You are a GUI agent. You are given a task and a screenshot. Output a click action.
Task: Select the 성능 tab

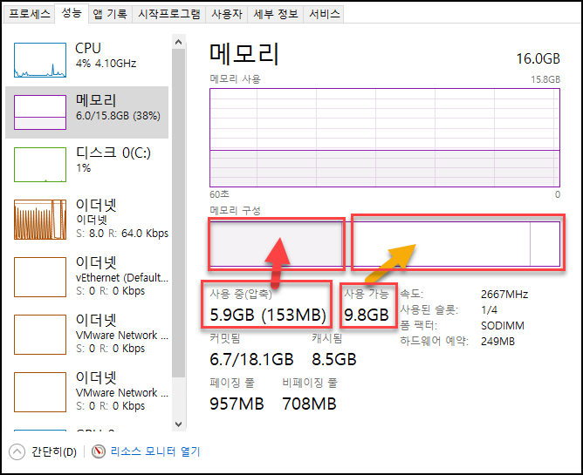coord(72,13)
